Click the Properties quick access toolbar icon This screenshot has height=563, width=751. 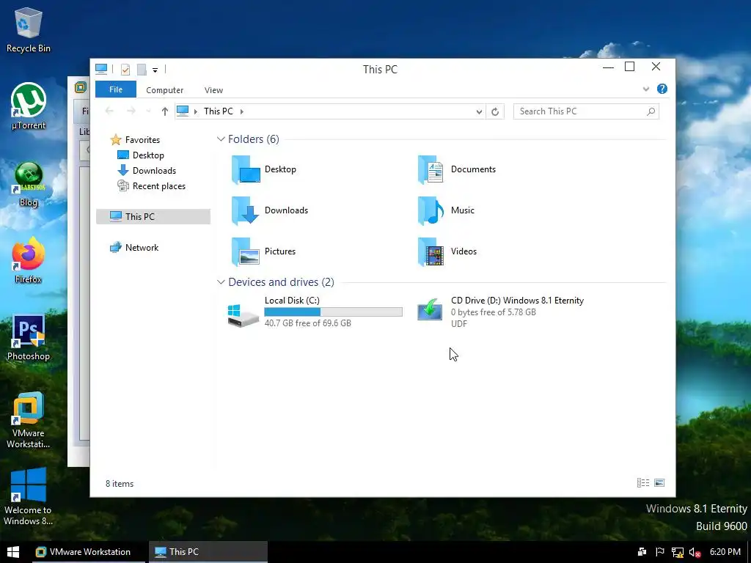[125, 70]
